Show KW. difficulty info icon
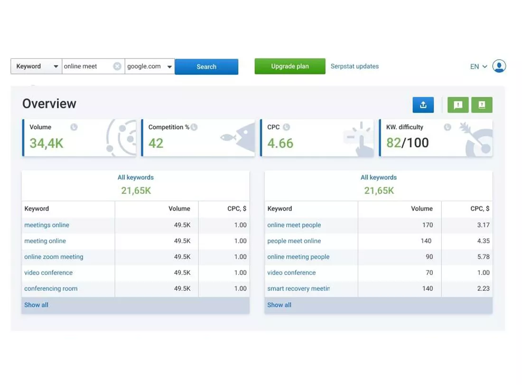Screen dimensions: 522x385 click(x=447, y=127)
